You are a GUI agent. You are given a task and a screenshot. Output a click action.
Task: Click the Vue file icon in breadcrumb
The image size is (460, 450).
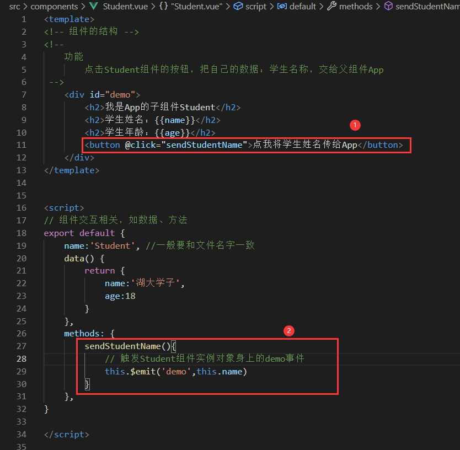click(94, 6)
